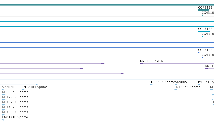The image size is (214, 121).
Task: Click the purple arrowhead below the cut-off DME1- label
Action: 206,69
